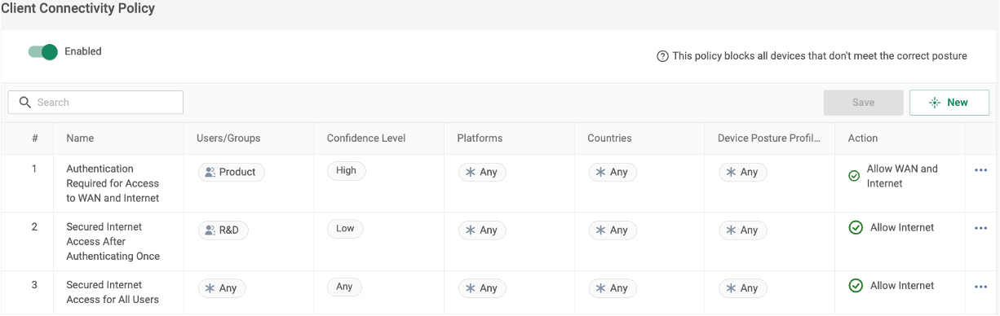Click Platforms Any chip in rule 1

click(x=482, y=172)
